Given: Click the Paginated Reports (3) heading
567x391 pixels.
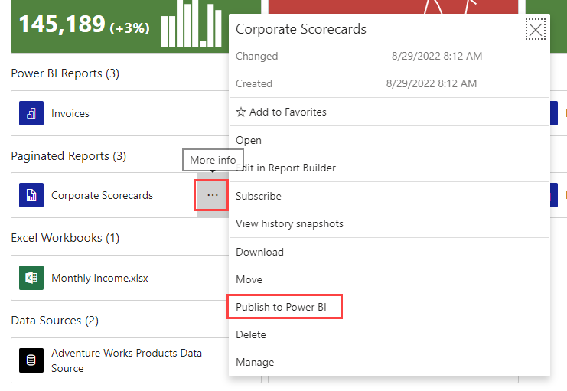Looking at the screenshot, I should pos(69,156).
